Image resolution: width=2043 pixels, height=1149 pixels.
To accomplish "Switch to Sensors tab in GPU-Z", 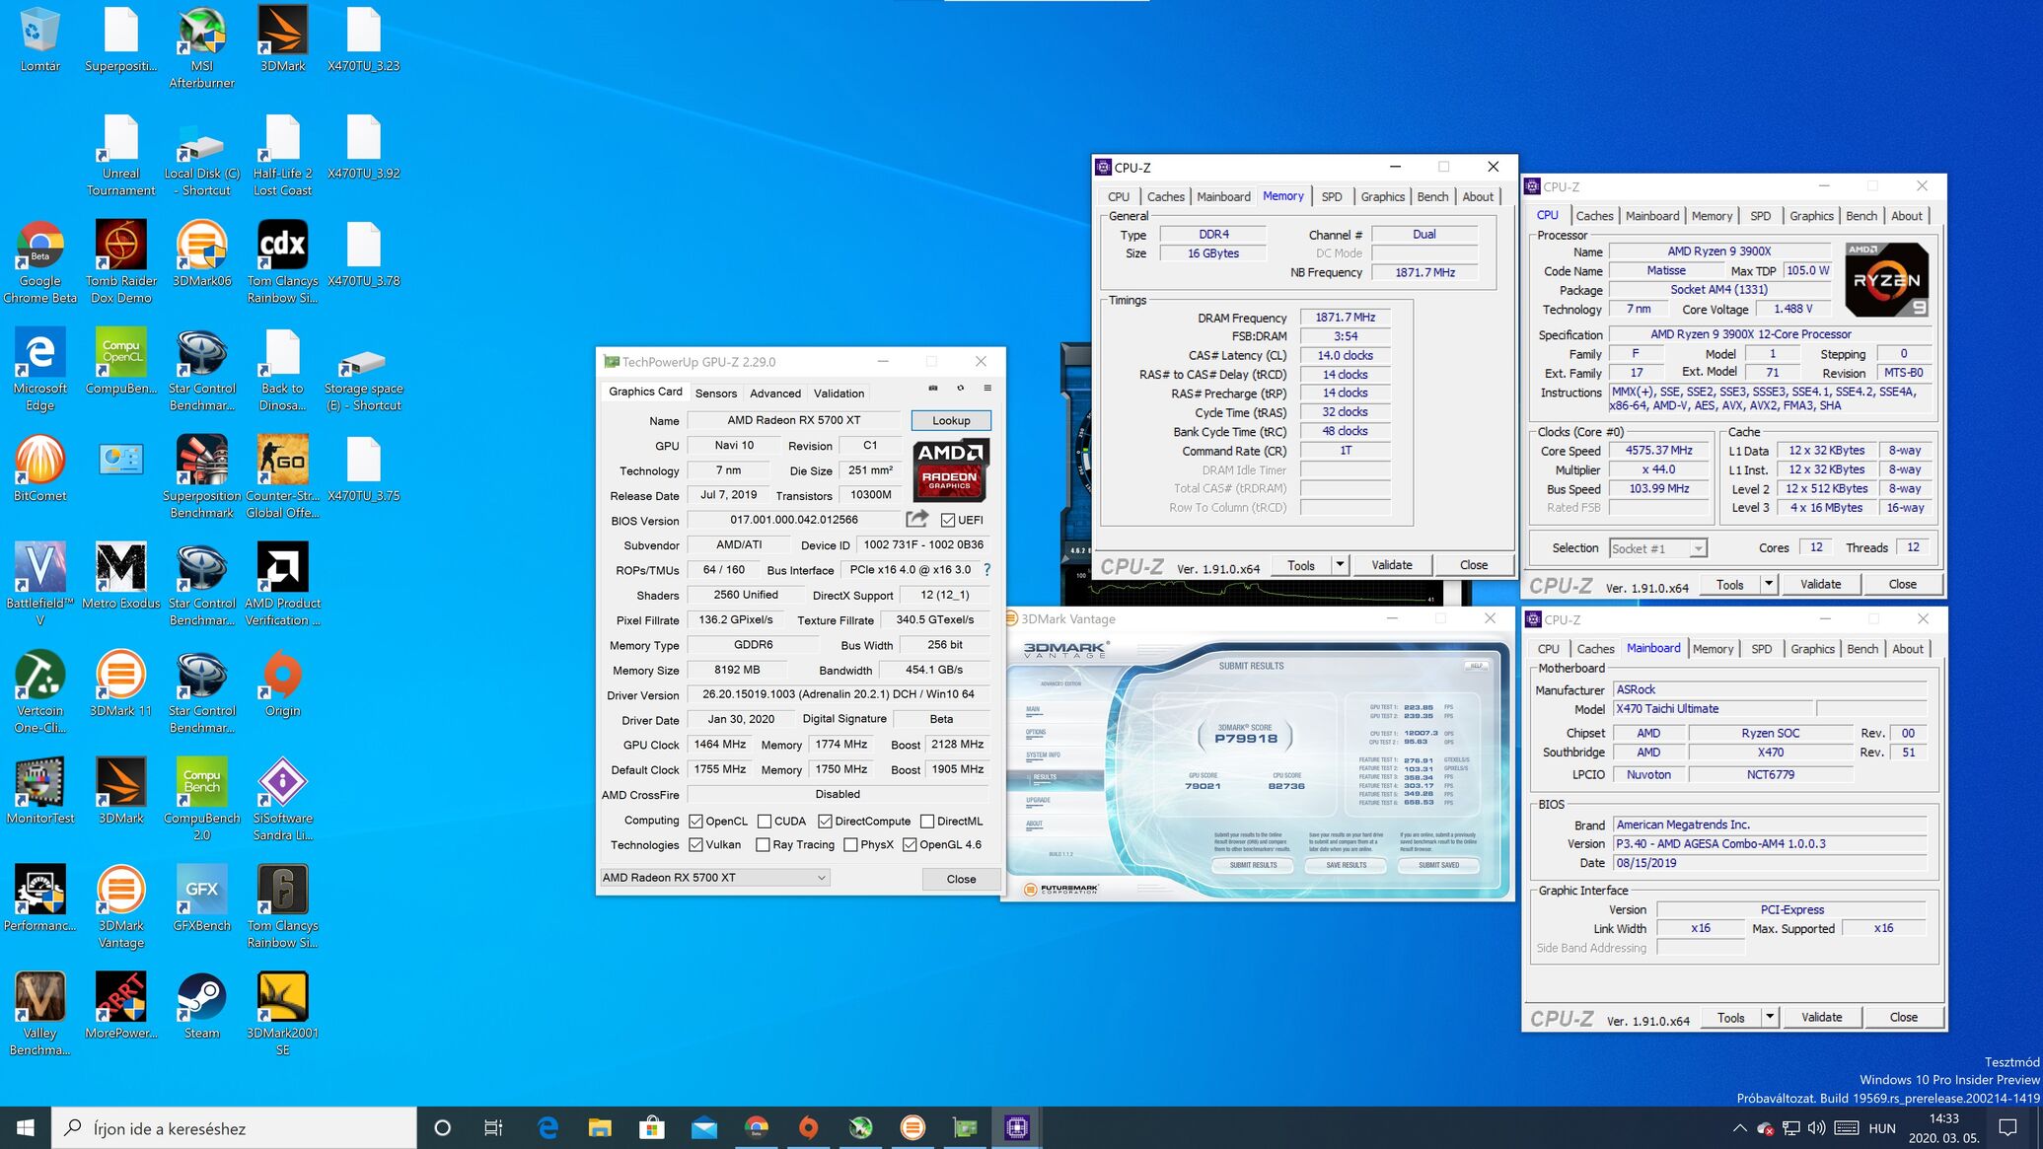I will [x=715, y=394].
